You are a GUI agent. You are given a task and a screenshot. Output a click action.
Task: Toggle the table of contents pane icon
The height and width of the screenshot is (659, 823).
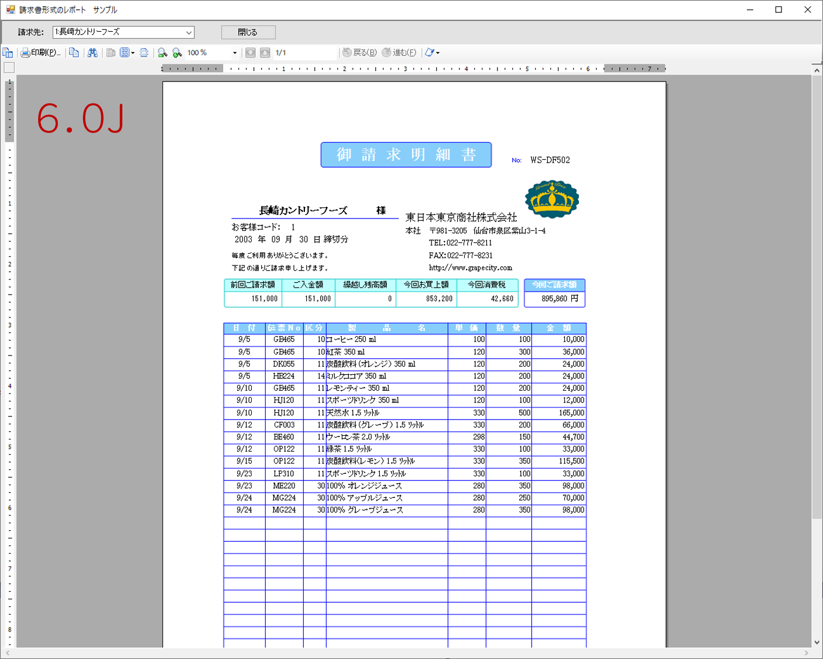pyautogui.click(x=8, y=53)
